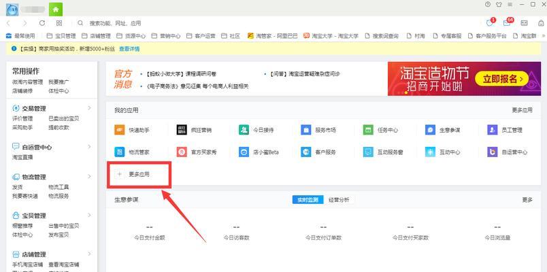Open 搜索词查询 bookmark
547x272 pixels.
click(381, 35)
